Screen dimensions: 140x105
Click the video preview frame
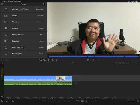[x=94, y=28]
